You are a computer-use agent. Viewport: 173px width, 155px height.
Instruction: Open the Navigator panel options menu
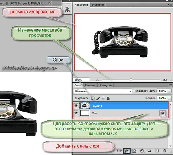pyautogui.click(x=170, y=5)
